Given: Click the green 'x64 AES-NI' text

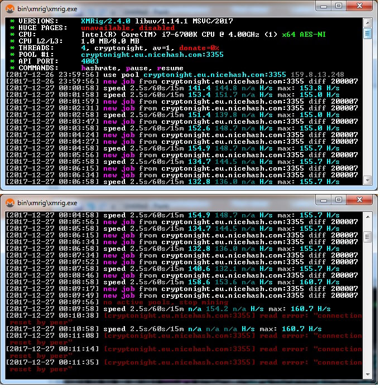Looking at the screenshot, I should click(304, 35).
